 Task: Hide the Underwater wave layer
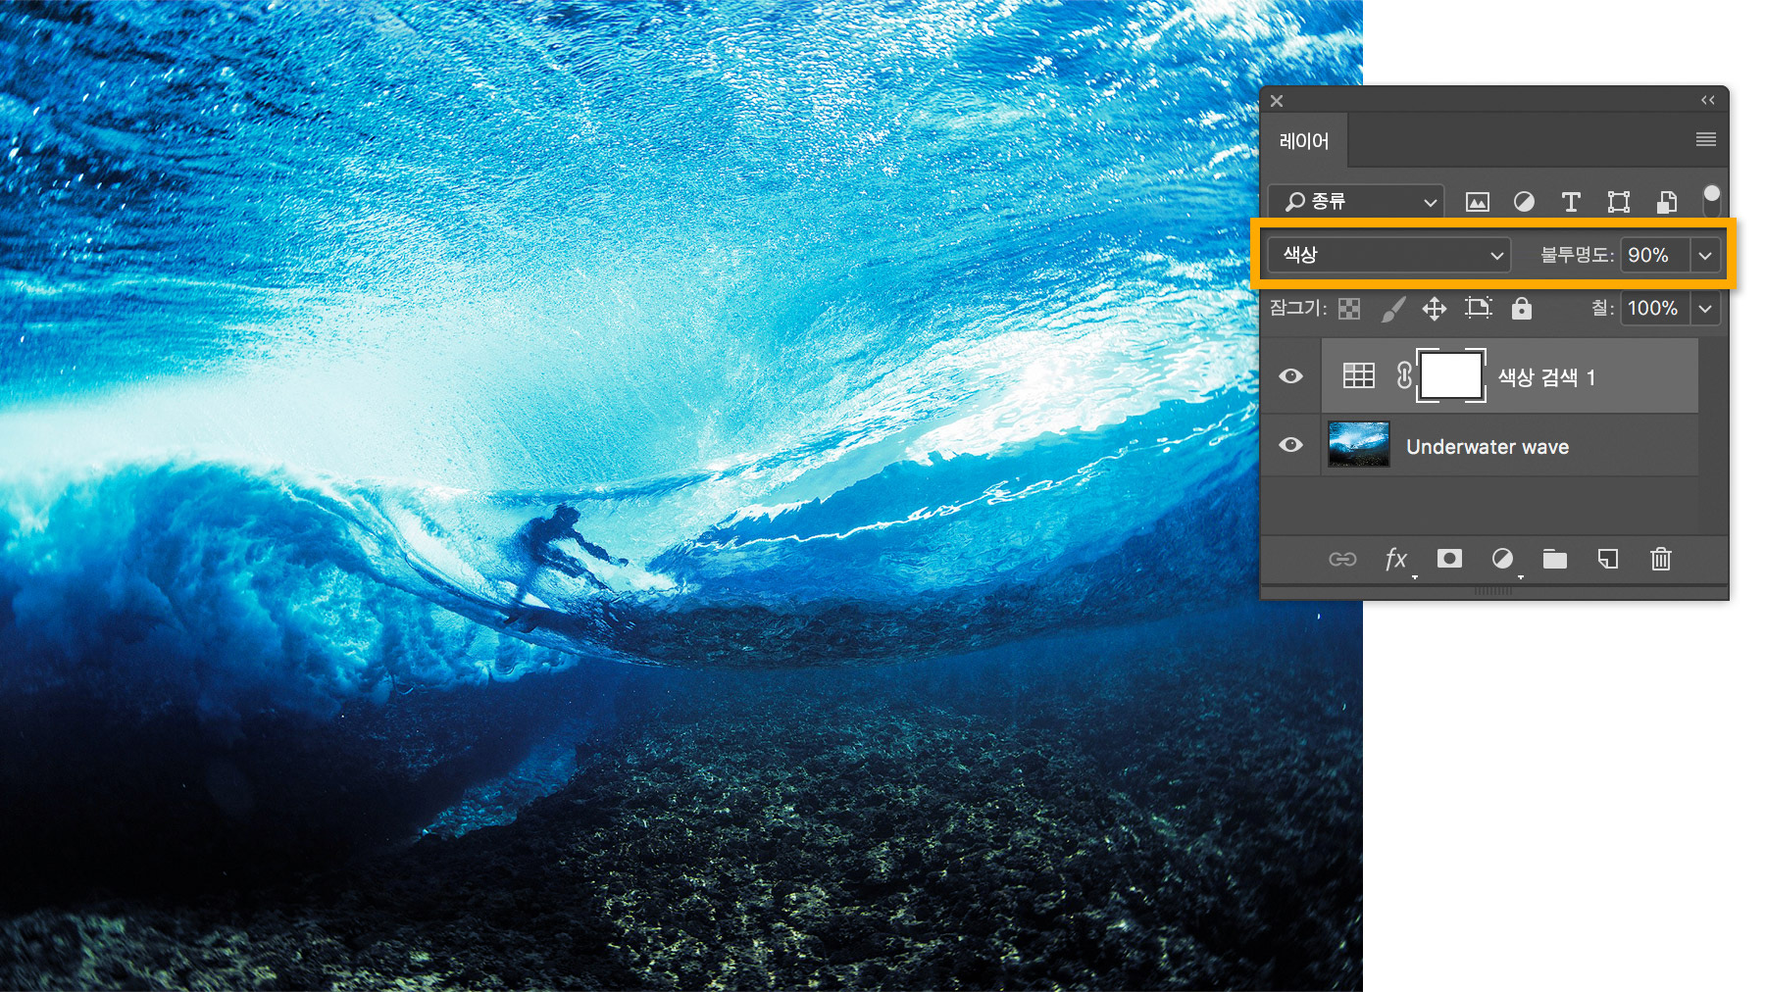(1290, 445)
